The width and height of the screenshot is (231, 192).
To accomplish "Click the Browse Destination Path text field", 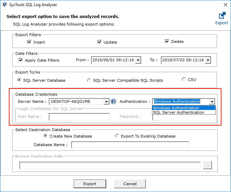I will [x=110, y=165].
